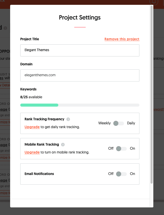This screenshot has width=164, height=215.
Task: Open the notifications bell icon
Action: 154,2
